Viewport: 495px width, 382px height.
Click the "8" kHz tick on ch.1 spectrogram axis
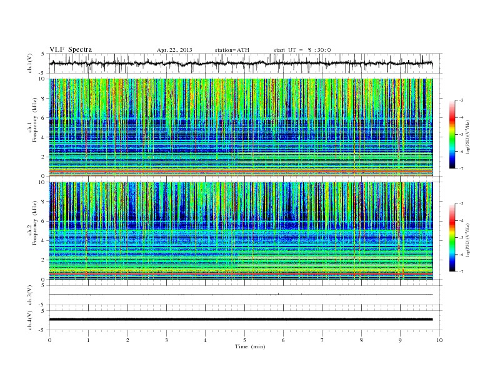[x=43, y=99]
